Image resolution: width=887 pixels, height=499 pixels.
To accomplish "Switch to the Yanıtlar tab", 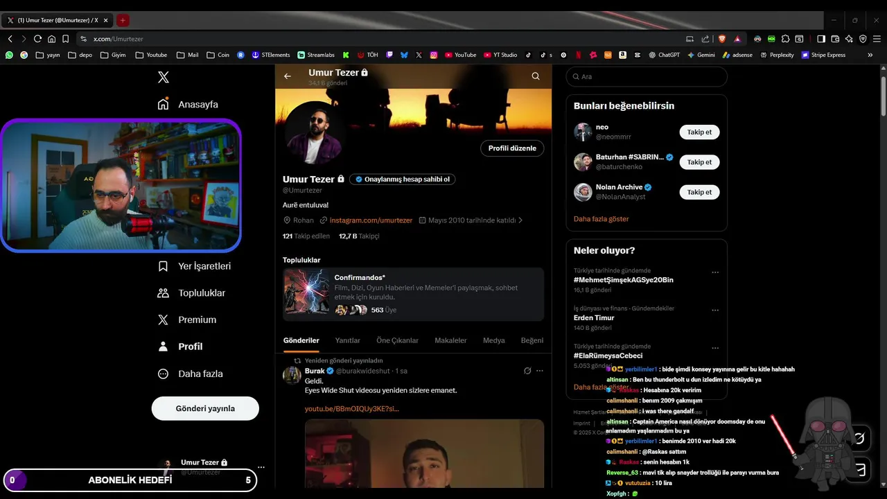I will point(348,340).
